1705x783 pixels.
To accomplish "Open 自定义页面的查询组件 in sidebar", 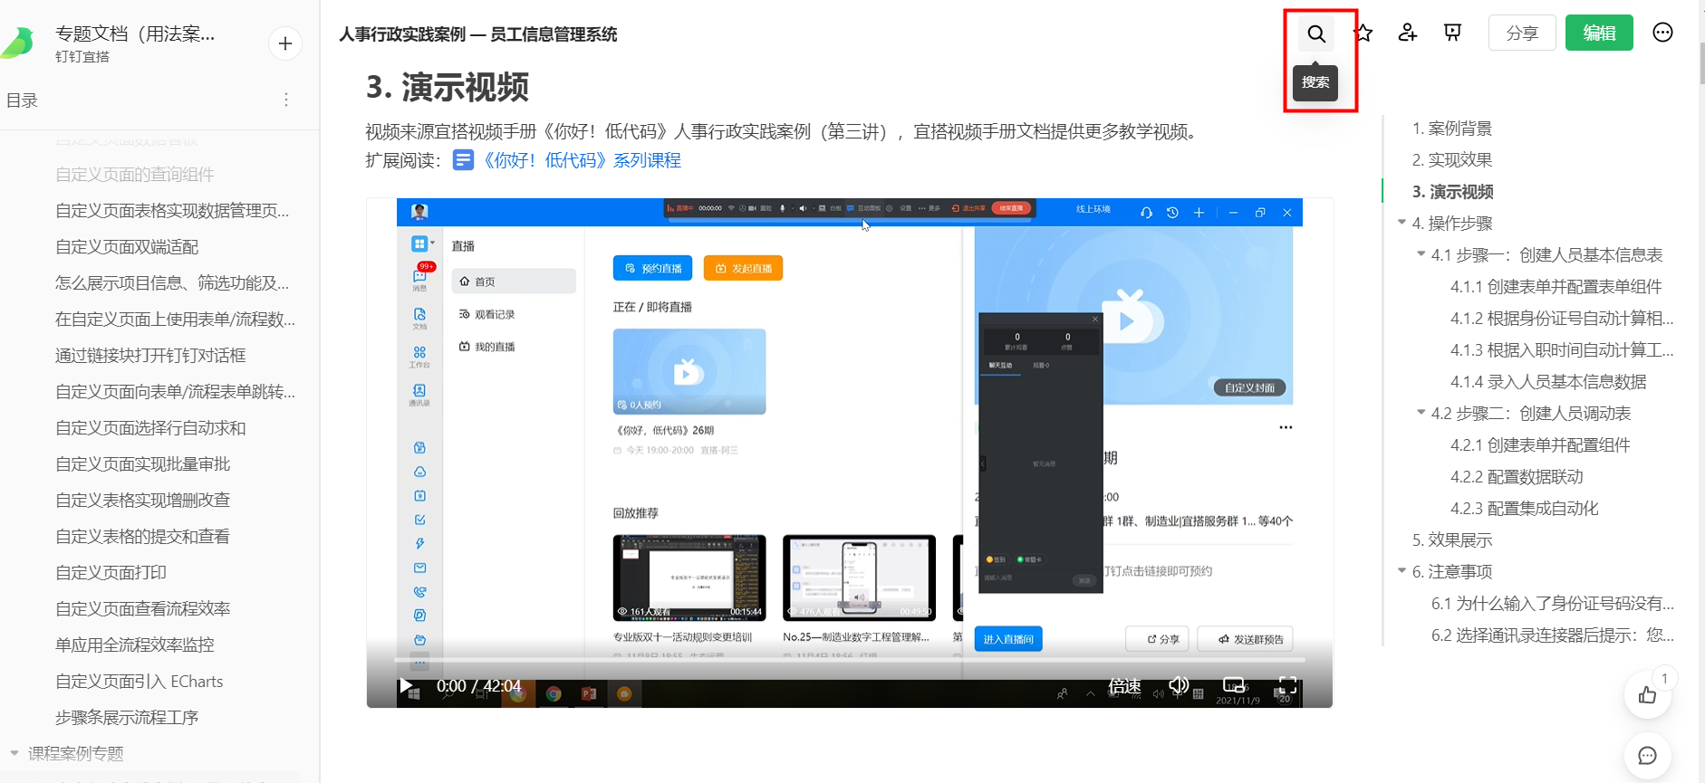I will [135, 175].
